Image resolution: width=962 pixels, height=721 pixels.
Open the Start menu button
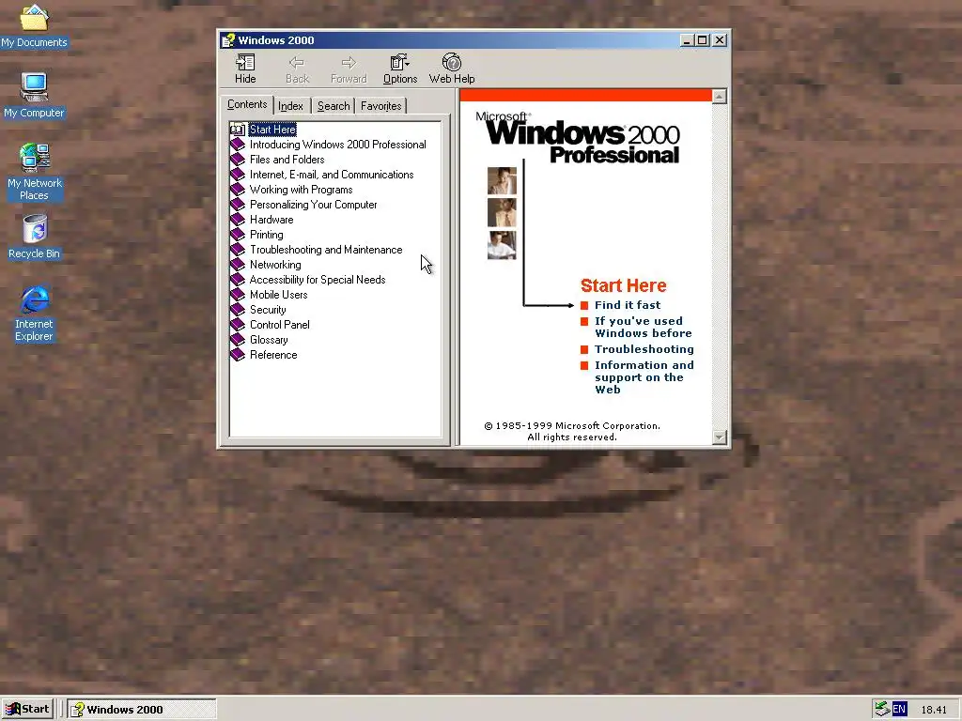click(x=27, y=710)
